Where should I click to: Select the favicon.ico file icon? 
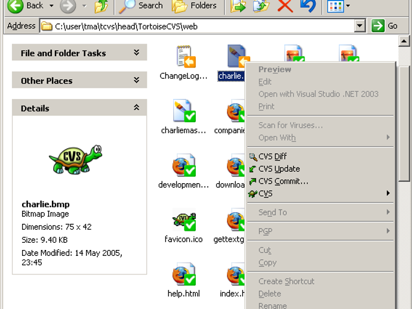[184, 220]
